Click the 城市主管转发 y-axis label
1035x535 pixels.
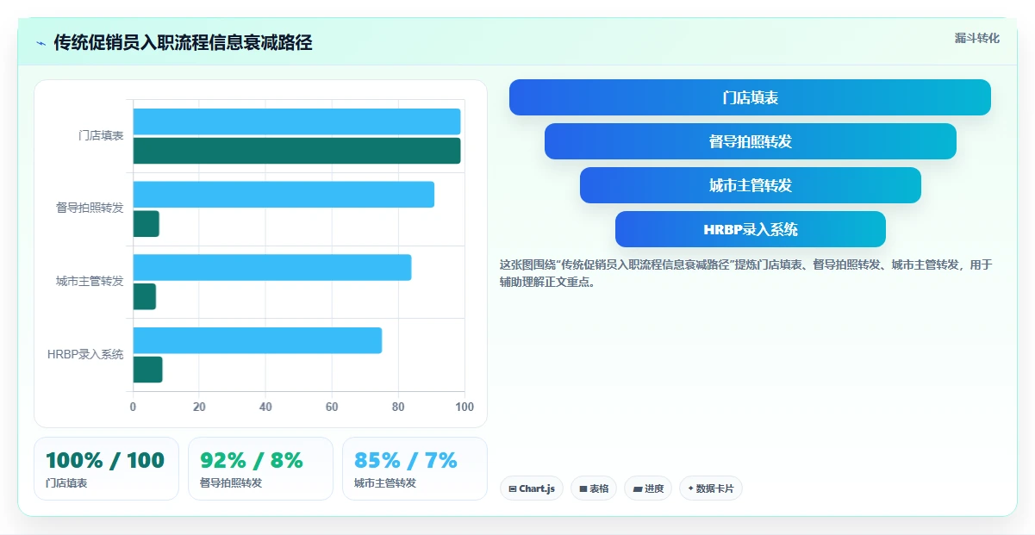[90, 282]
